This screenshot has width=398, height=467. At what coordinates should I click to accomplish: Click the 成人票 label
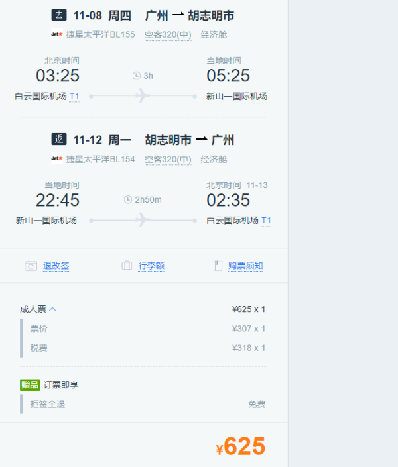pos(33,309)
